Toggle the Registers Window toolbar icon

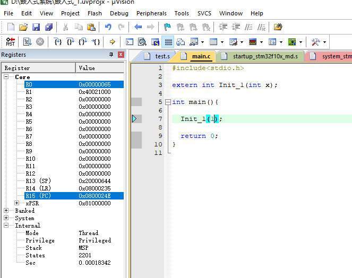[168, 41]
